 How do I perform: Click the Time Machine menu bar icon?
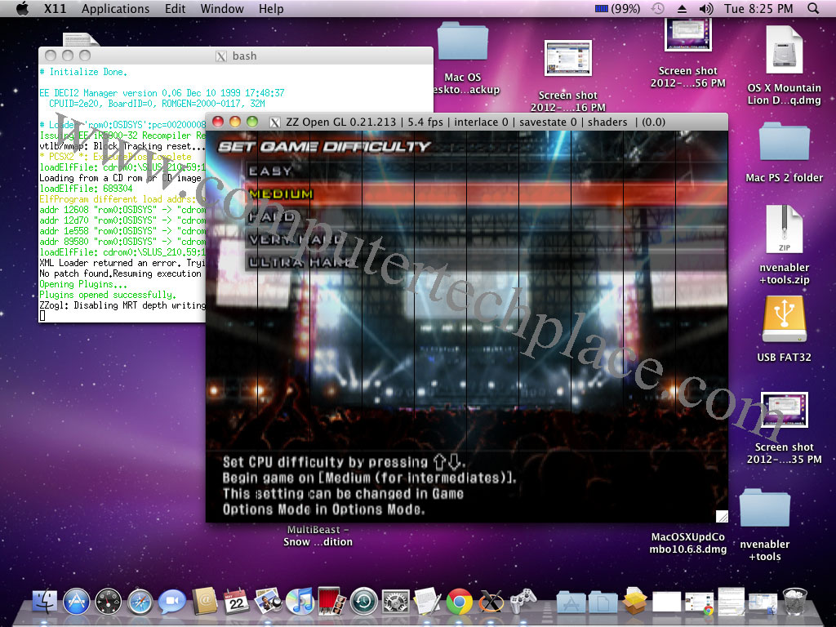tap(659, 8)
